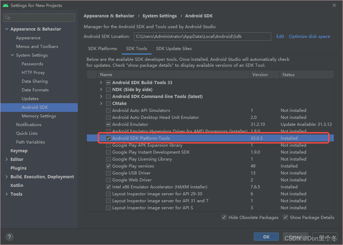
Task: Toggle Show Package Details checkbox
Action: coord(285,217)
